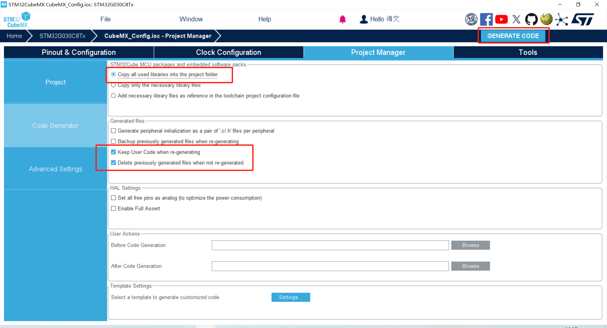
Task: Select 'Copy only the necessary library files'
Action: pyautogui.click(x=113, y=85)
